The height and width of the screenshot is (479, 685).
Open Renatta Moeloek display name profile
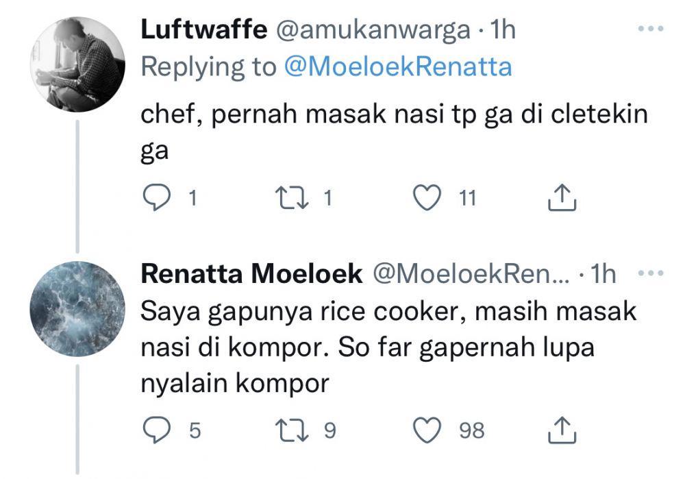(251, 274)
